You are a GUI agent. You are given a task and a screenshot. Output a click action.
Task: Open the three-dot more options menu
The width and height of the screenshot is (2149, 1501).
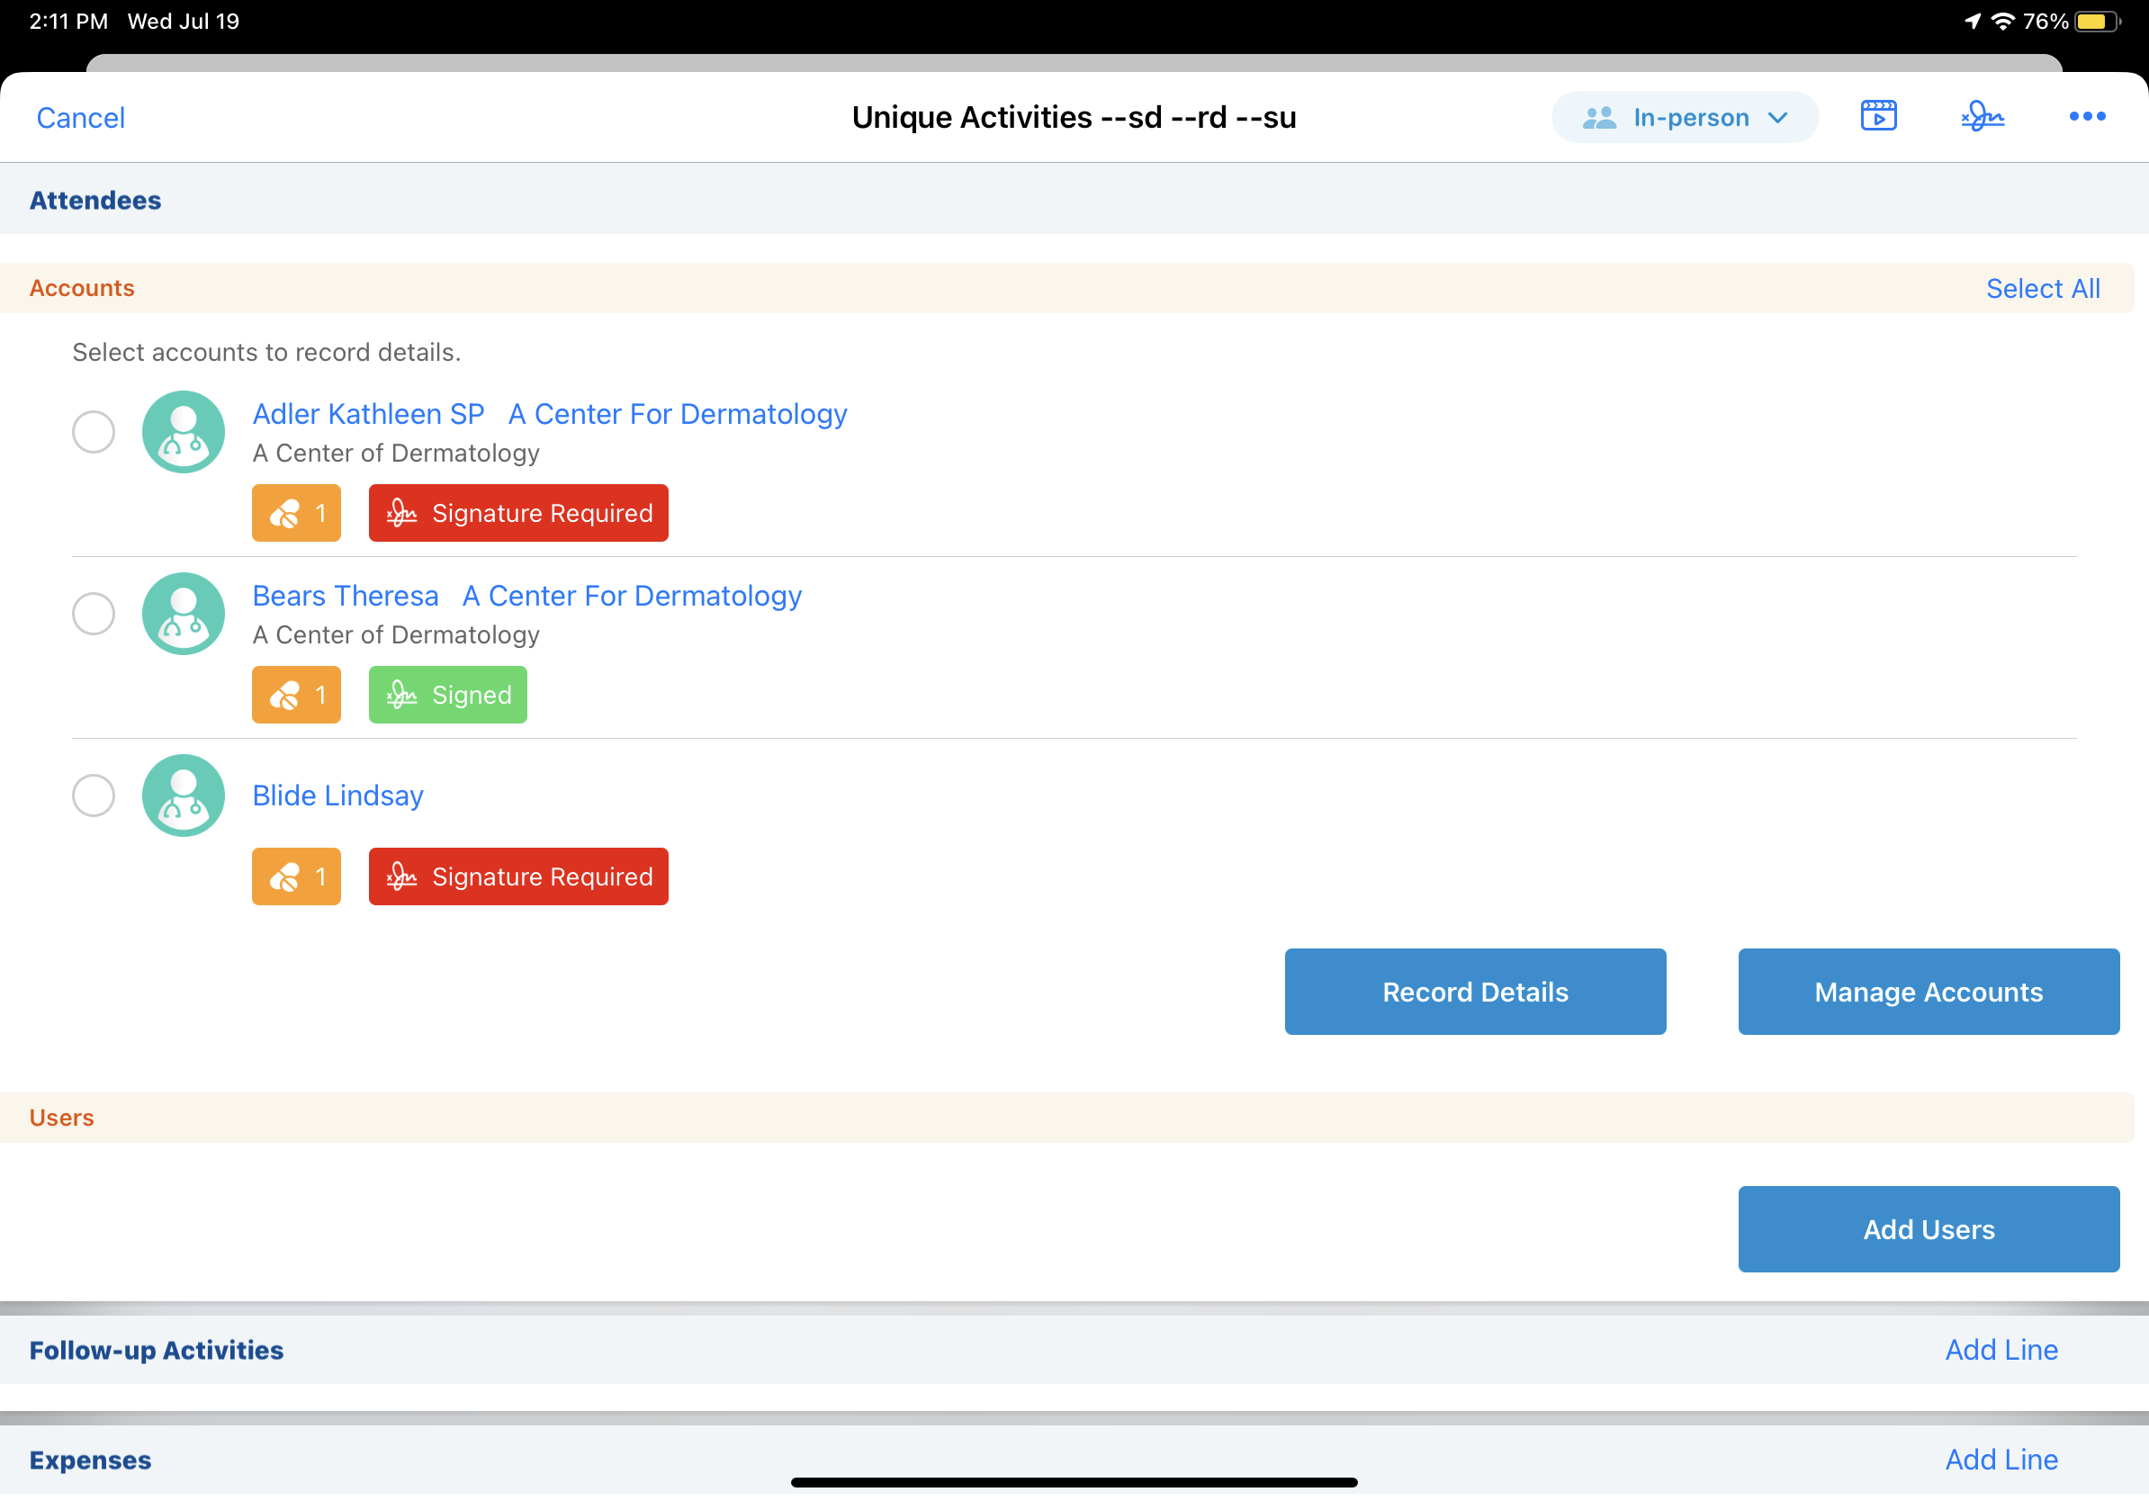(2086, 117)
